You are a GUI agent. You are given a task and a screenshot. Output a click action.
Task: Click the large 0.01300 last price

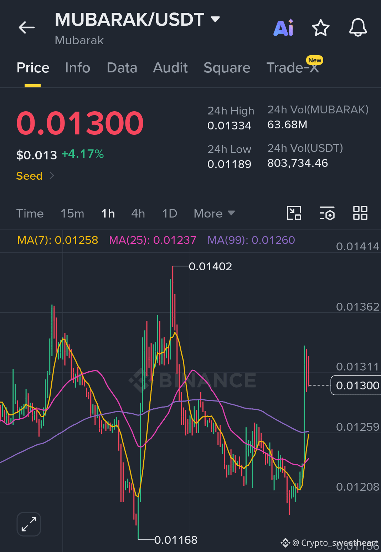pyautogui.click(x=80, y=123)
